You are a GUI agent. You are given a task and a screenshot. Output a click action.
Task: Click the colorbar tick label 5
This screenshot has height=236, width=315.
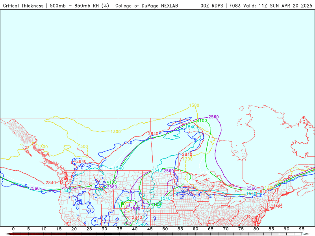coord(28,229)
